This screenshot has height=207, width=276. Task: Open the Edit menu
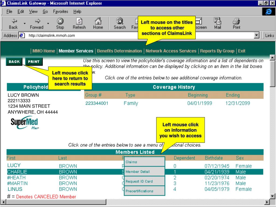click(20, 12)
